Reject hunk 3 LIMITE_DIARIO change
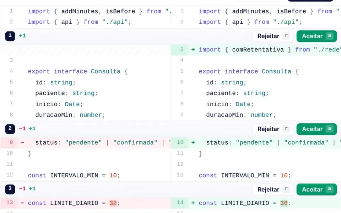Image resolution: width=341 pixels, height=213 pixels. click(x=273, y=190)
